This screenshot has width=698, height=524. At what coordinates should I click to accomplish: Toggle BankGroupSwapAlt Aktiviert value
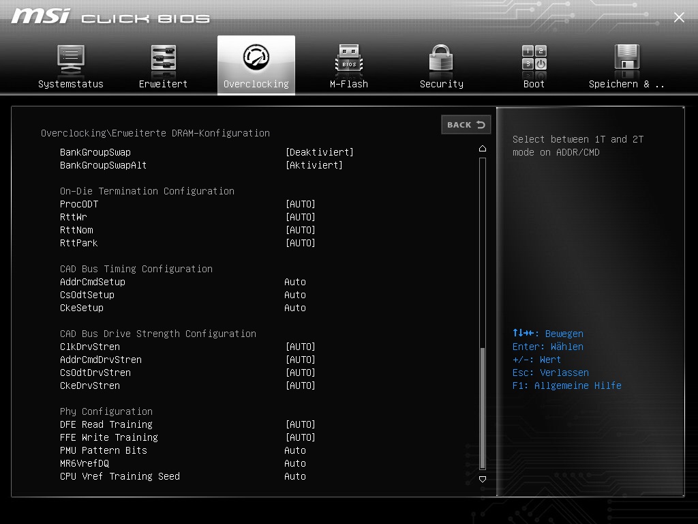[x=314, y=165]
